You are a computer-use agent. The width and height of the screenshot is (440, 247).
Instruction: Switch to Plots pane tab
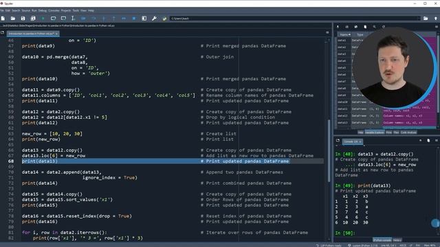[x=388, y=132]
